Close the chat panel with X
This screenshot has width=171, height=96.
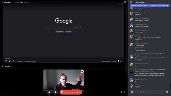click(168, 2)
